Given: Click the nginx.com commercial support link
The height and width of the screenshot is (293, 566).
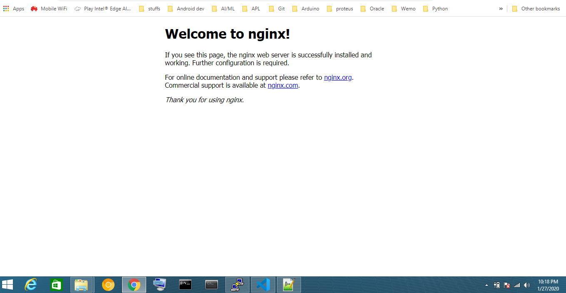Looking at the screenshot, I should point(283,85).
